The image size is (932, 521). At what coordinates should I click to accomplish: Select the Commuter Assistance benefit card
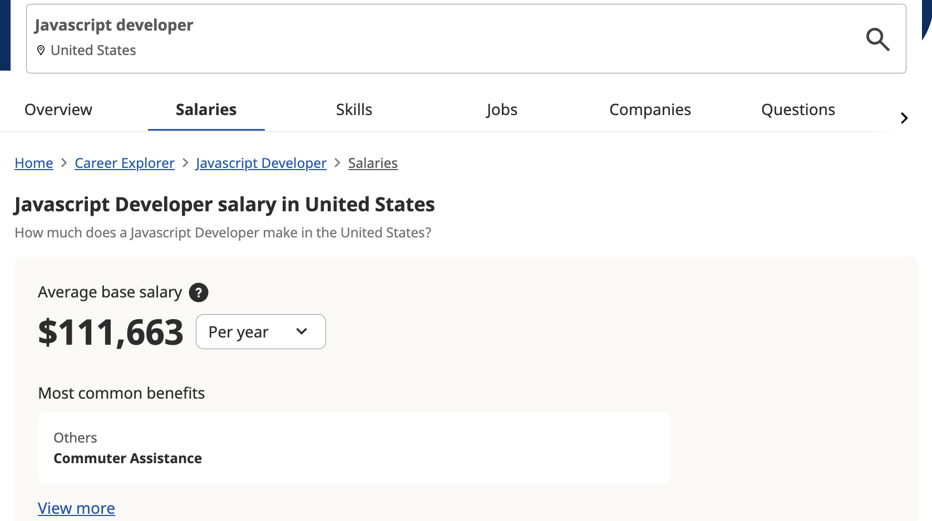pos(354,448)
